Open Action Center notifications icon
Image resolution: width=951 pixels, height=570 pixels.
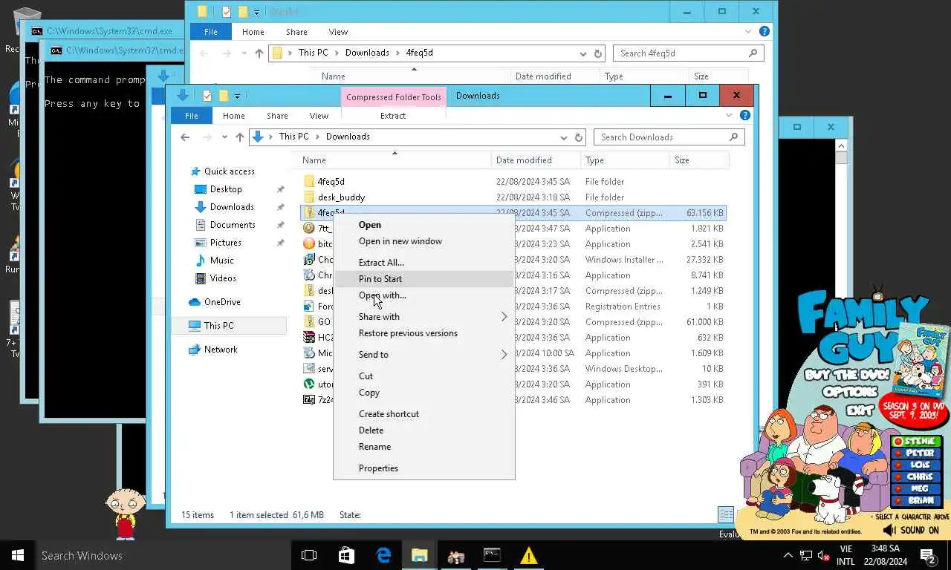(928, 555)
